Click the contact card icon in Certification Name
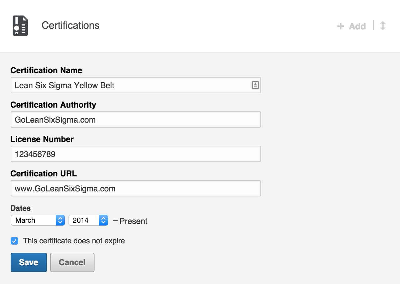This screenshot has width=400, height=284. [x=255, y=85]
